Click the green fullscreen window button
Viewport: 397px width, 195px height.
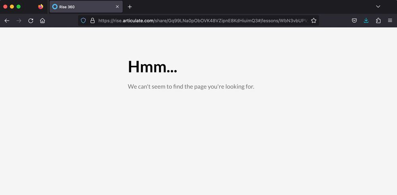coord(18,7)
